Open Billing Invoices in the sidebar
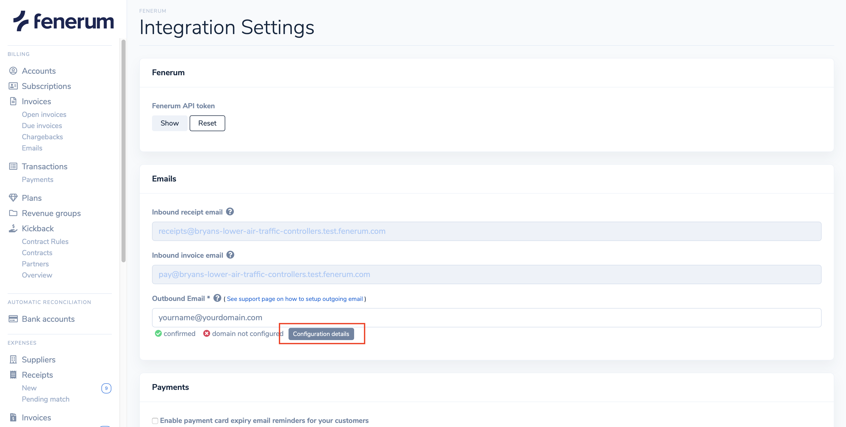Screen dimensions: 846x427 [36, 101]
